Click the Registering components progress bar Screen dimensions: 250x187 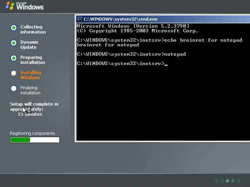pyautogui.click(x=35, y=140)
